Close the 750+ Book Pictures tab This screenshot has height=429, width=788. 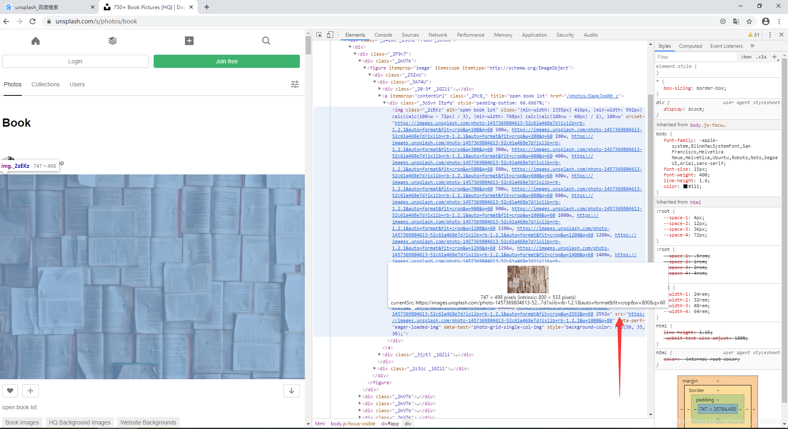coord(191,7)
